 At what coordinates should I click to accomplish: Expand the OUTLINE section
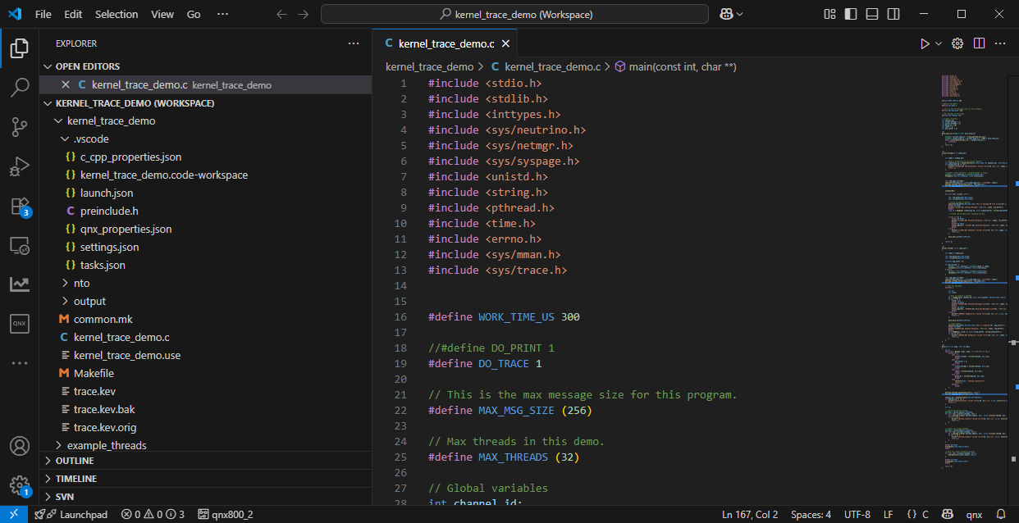click(x=75, y=461)
